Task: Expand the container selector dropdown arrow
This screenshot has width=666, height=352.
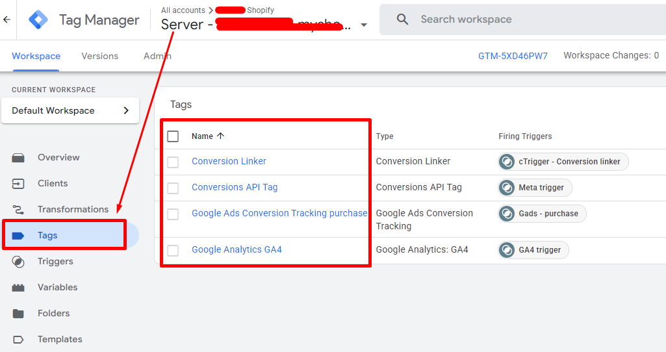Action: [x=364, y=25]
